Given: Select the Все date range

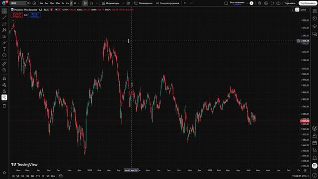Looking at the screenshot, I should (53, 176).
